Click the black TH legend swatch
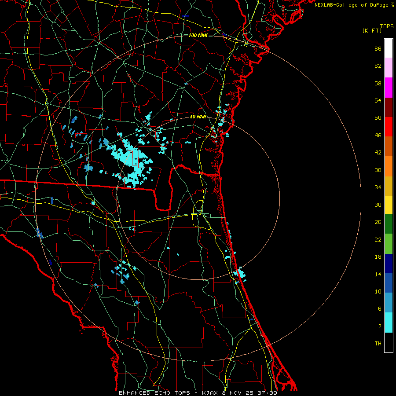396x396 pixels. point(389,342)
